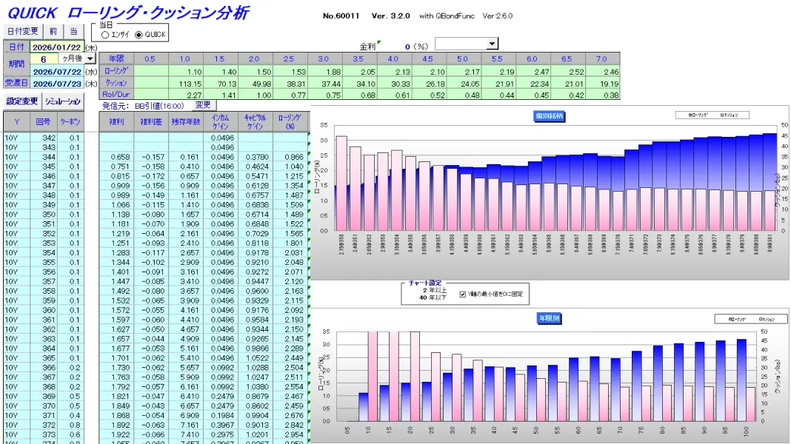
Task: Select the 日付 field showing 2026/01/22
Action: point(56,47)
